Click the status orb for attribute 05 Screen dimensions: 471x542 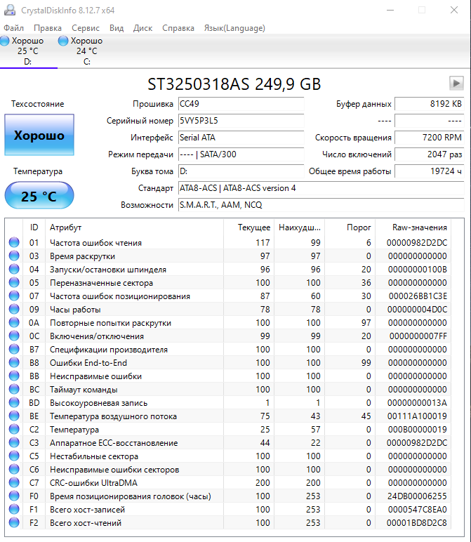tap(14, 282)
